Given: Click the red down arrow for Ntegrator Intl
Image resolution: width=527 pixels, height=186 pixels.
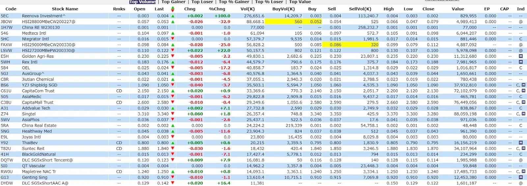Looking at the screenshot, I should click(173, 39).
